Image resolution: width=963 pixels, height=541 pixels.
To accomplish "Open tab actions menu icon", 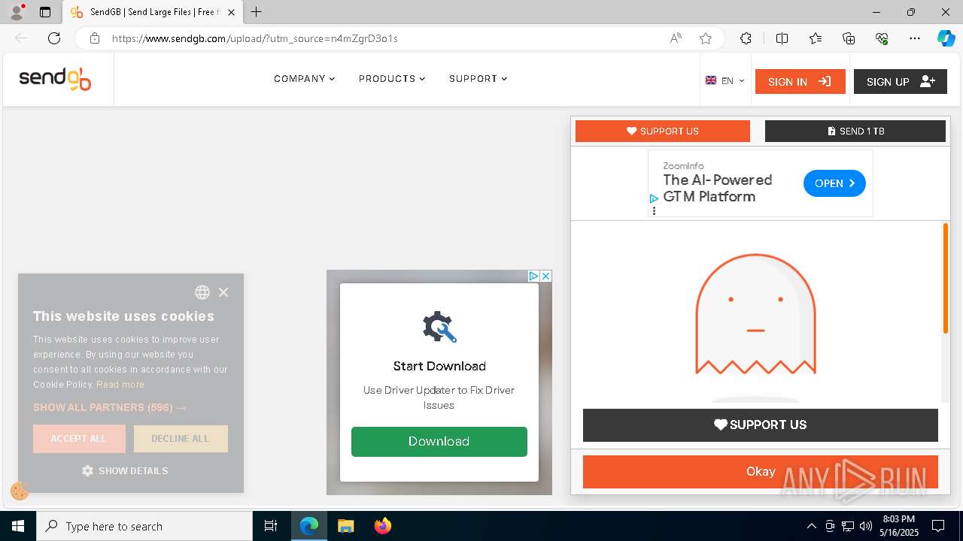I will 45,12.
